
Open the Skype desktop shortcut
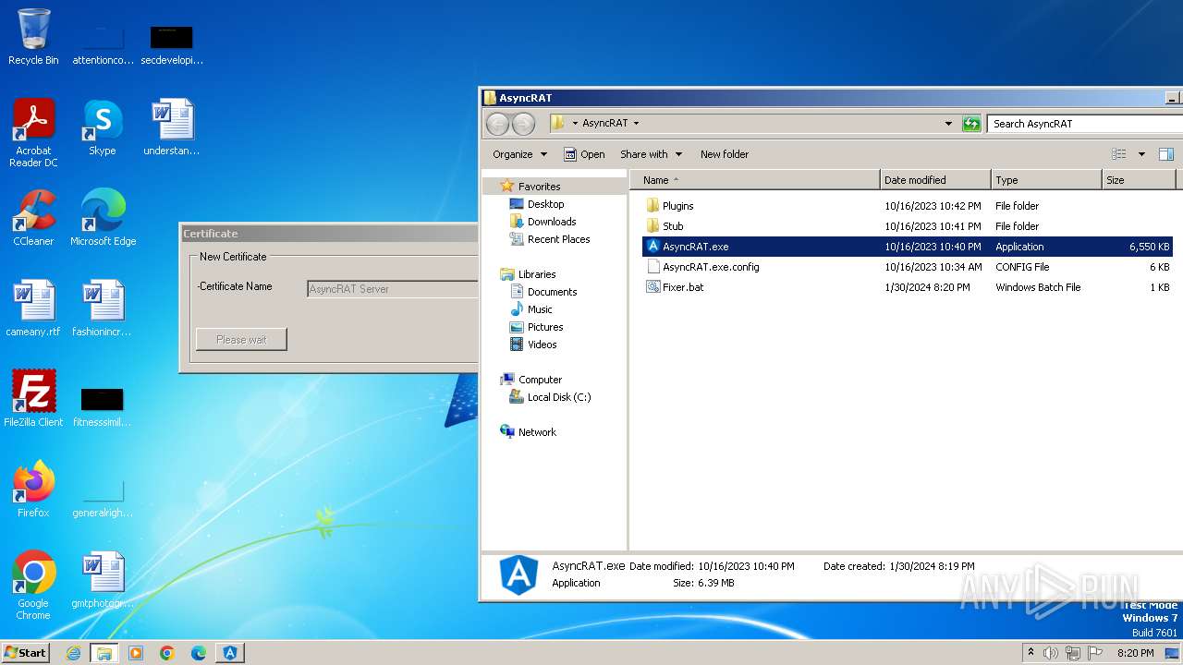(103, 127)
